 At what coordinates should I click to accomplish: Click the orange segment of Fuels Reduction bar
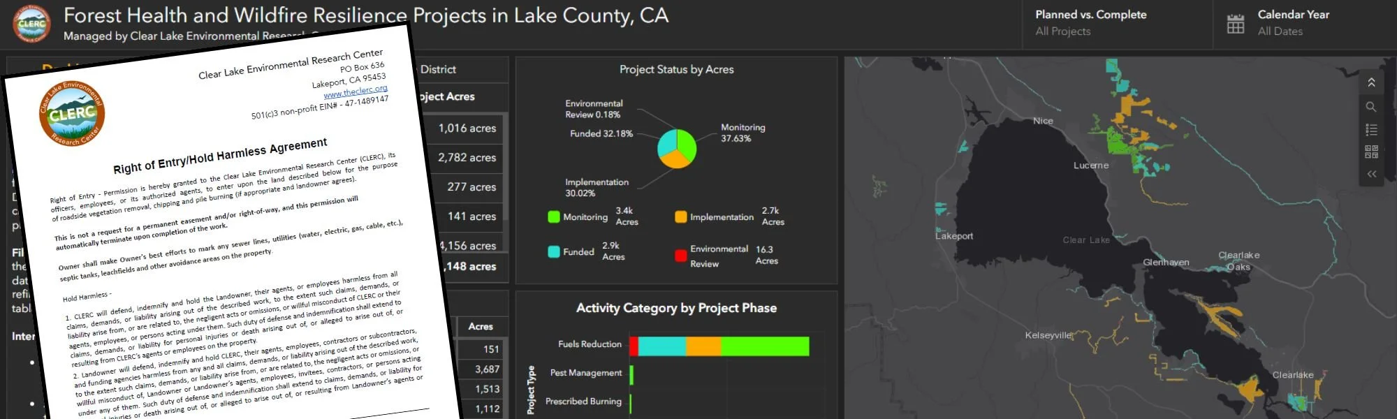(703, 346)
